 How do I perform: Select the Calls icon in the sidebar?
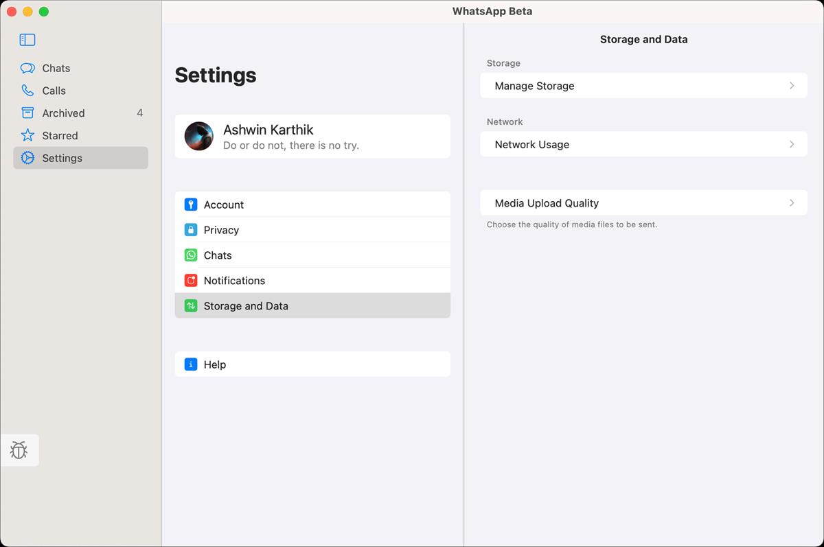click(30, 90)
